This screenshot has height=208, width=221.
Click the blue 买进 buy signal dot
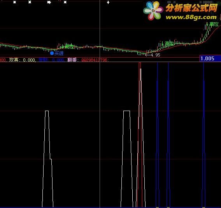coord(52,53)
